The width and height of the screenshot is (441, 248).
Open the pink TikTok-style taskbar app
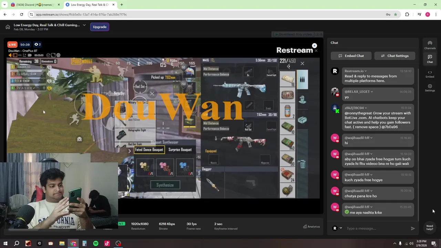click(107, 244)
